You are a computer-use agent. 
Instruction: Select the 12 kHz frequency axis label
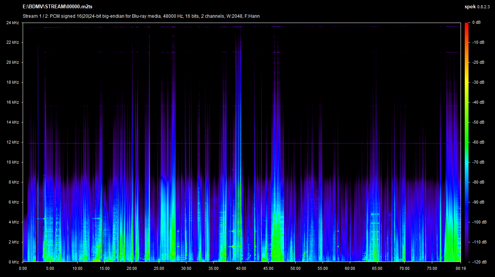[x=12, y=142]
